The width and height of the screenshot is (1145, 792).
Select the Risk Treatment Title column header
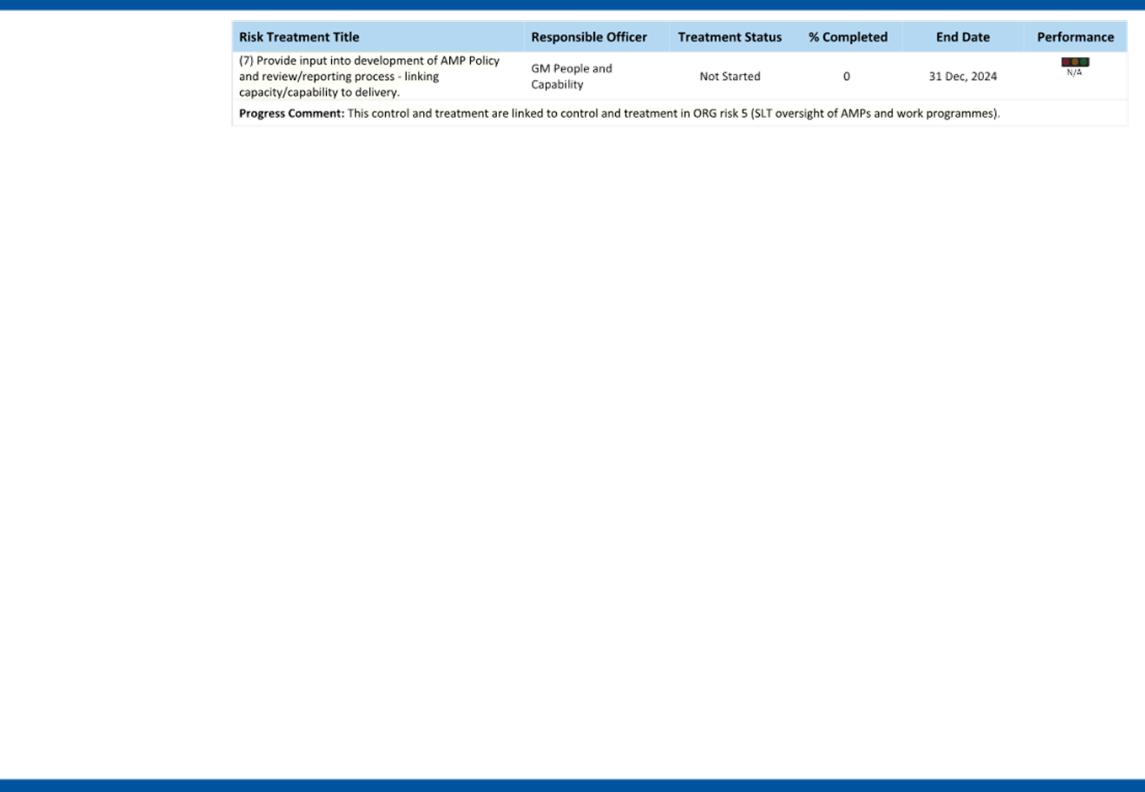coord(299,37)
